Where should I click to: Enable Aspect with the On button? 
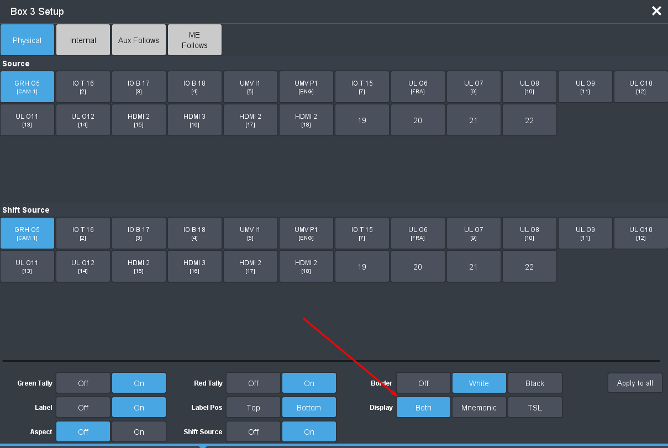point(139,432)
